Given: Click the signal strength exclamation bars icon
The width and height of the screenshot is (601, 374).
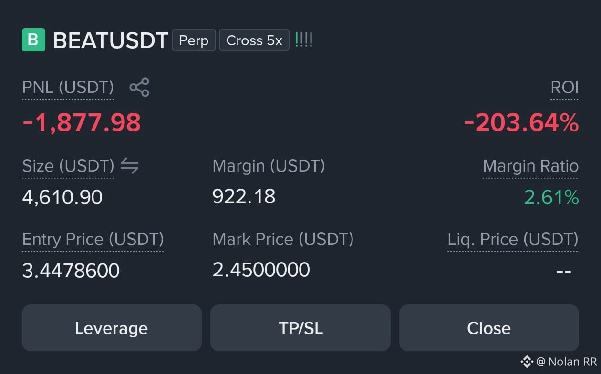Looking at the screenshot, I should click(304, 40).
